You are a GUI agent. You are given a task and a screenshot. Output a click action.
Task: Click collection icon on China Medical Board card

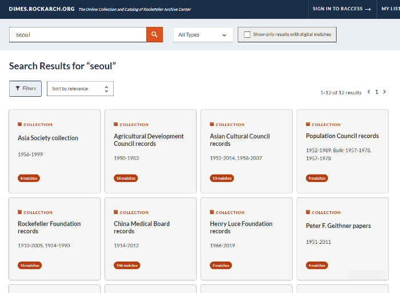116,212
